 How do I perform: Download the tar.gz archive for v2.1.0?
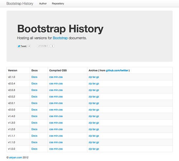96,77
